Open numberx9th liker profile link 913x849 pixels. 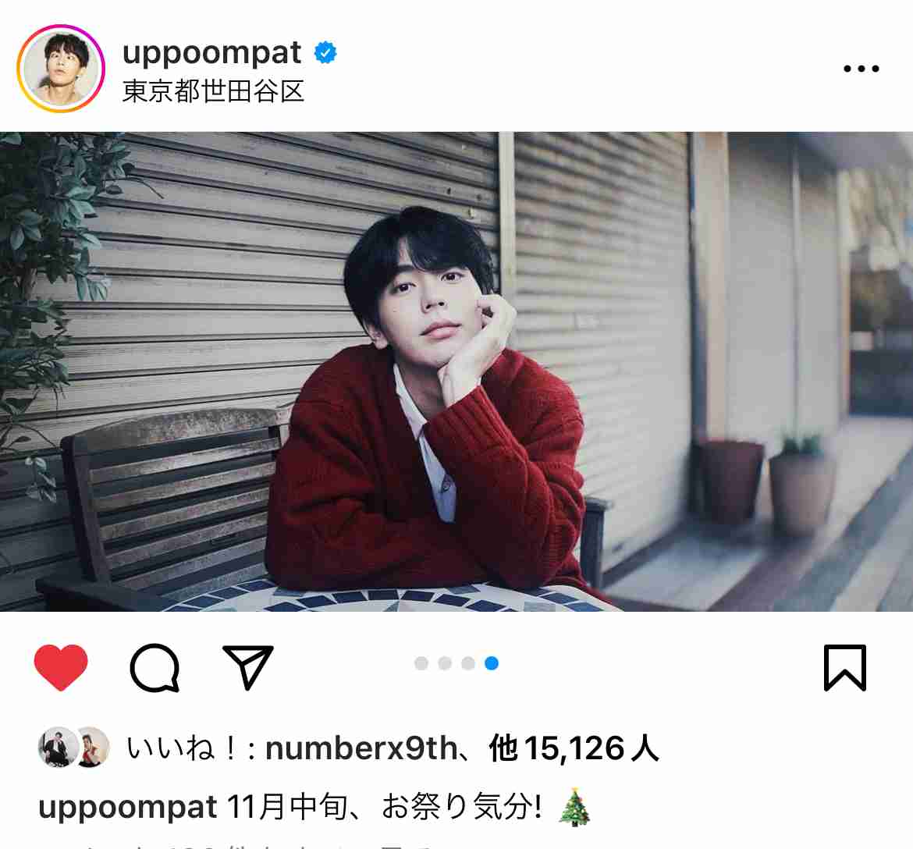tap(361, 748)
